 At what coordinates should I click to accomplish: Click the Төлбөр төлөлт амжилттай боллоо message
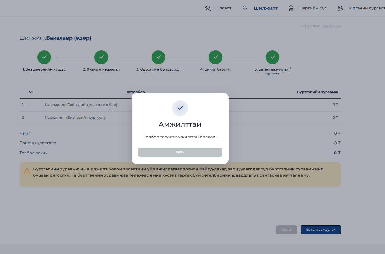(x=180, y=137)
